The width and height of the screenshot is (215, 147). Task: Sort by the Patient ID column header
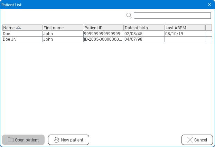tap(104, 28)
